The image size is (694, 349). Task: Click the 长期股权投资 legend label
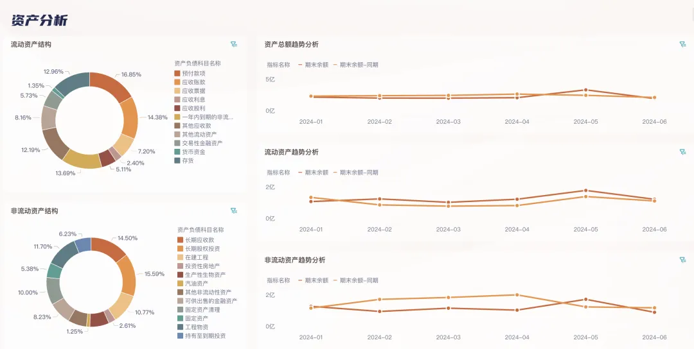pos(202,248)
